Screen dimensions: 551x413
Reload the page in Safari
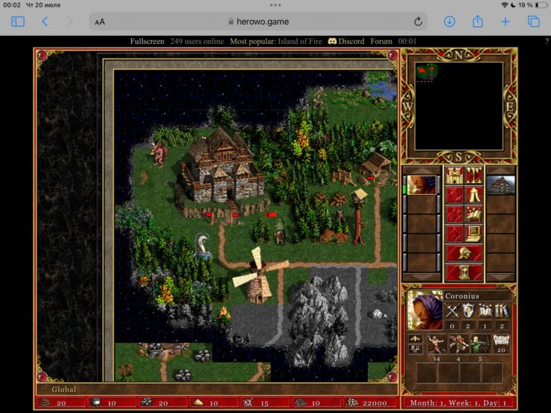tap(418, 22)
